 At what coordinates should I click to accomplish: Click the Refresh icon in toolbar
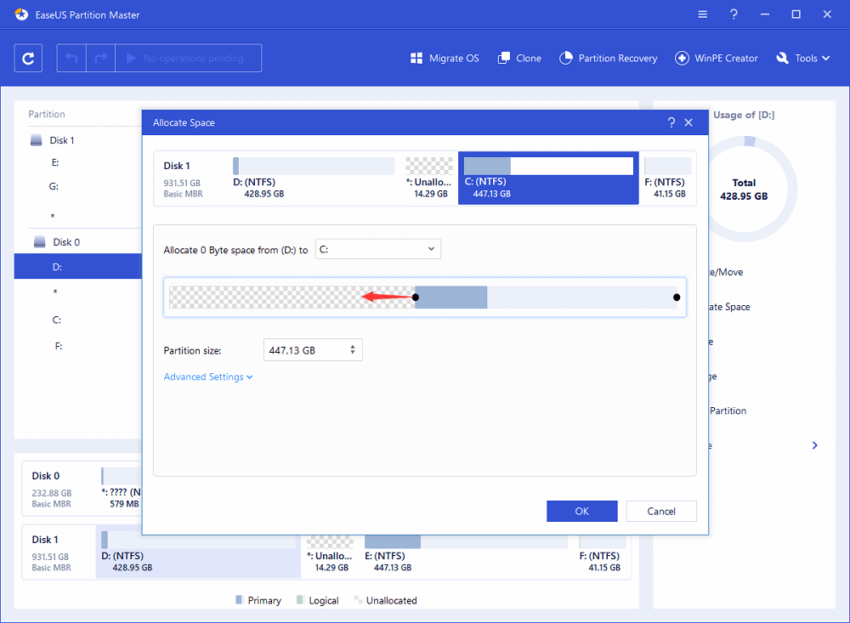pyautogui.click(x=29, y=59)
